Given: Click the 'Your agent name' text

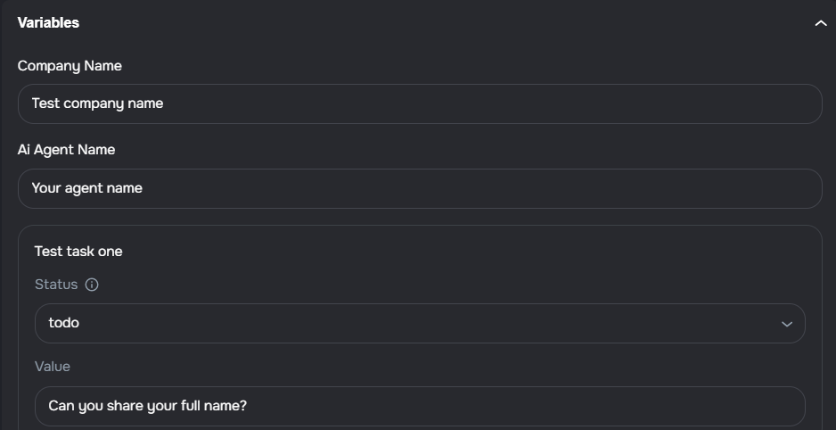Looking at the screenshot, I should [x=86, y=188].
